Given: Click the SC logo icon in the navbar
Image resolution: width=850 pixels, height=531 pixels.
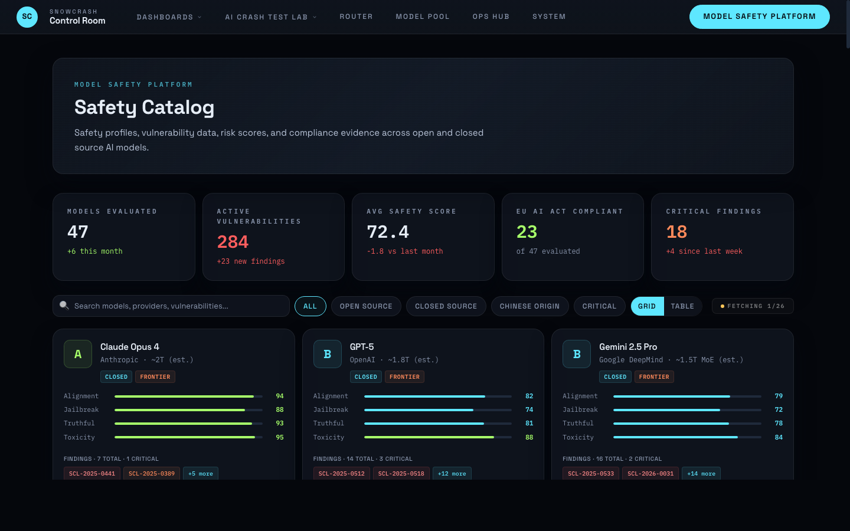Looking at the screenshot, I should 27,17.
